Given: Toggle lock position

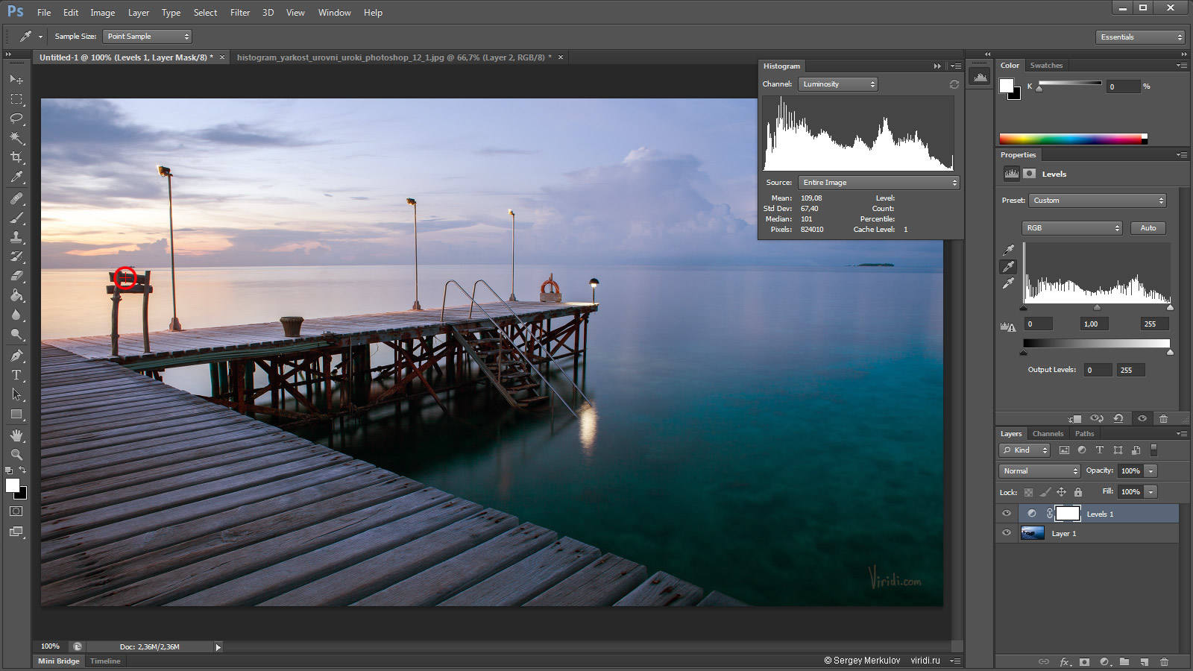Looking at the screenshot, I should 1061,492.
